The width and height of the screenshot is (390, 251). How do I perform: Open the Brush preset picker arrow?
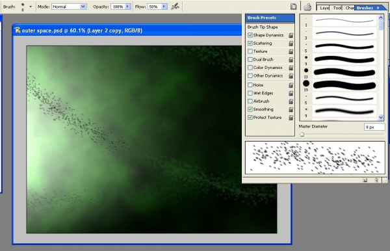pos(31,7)
